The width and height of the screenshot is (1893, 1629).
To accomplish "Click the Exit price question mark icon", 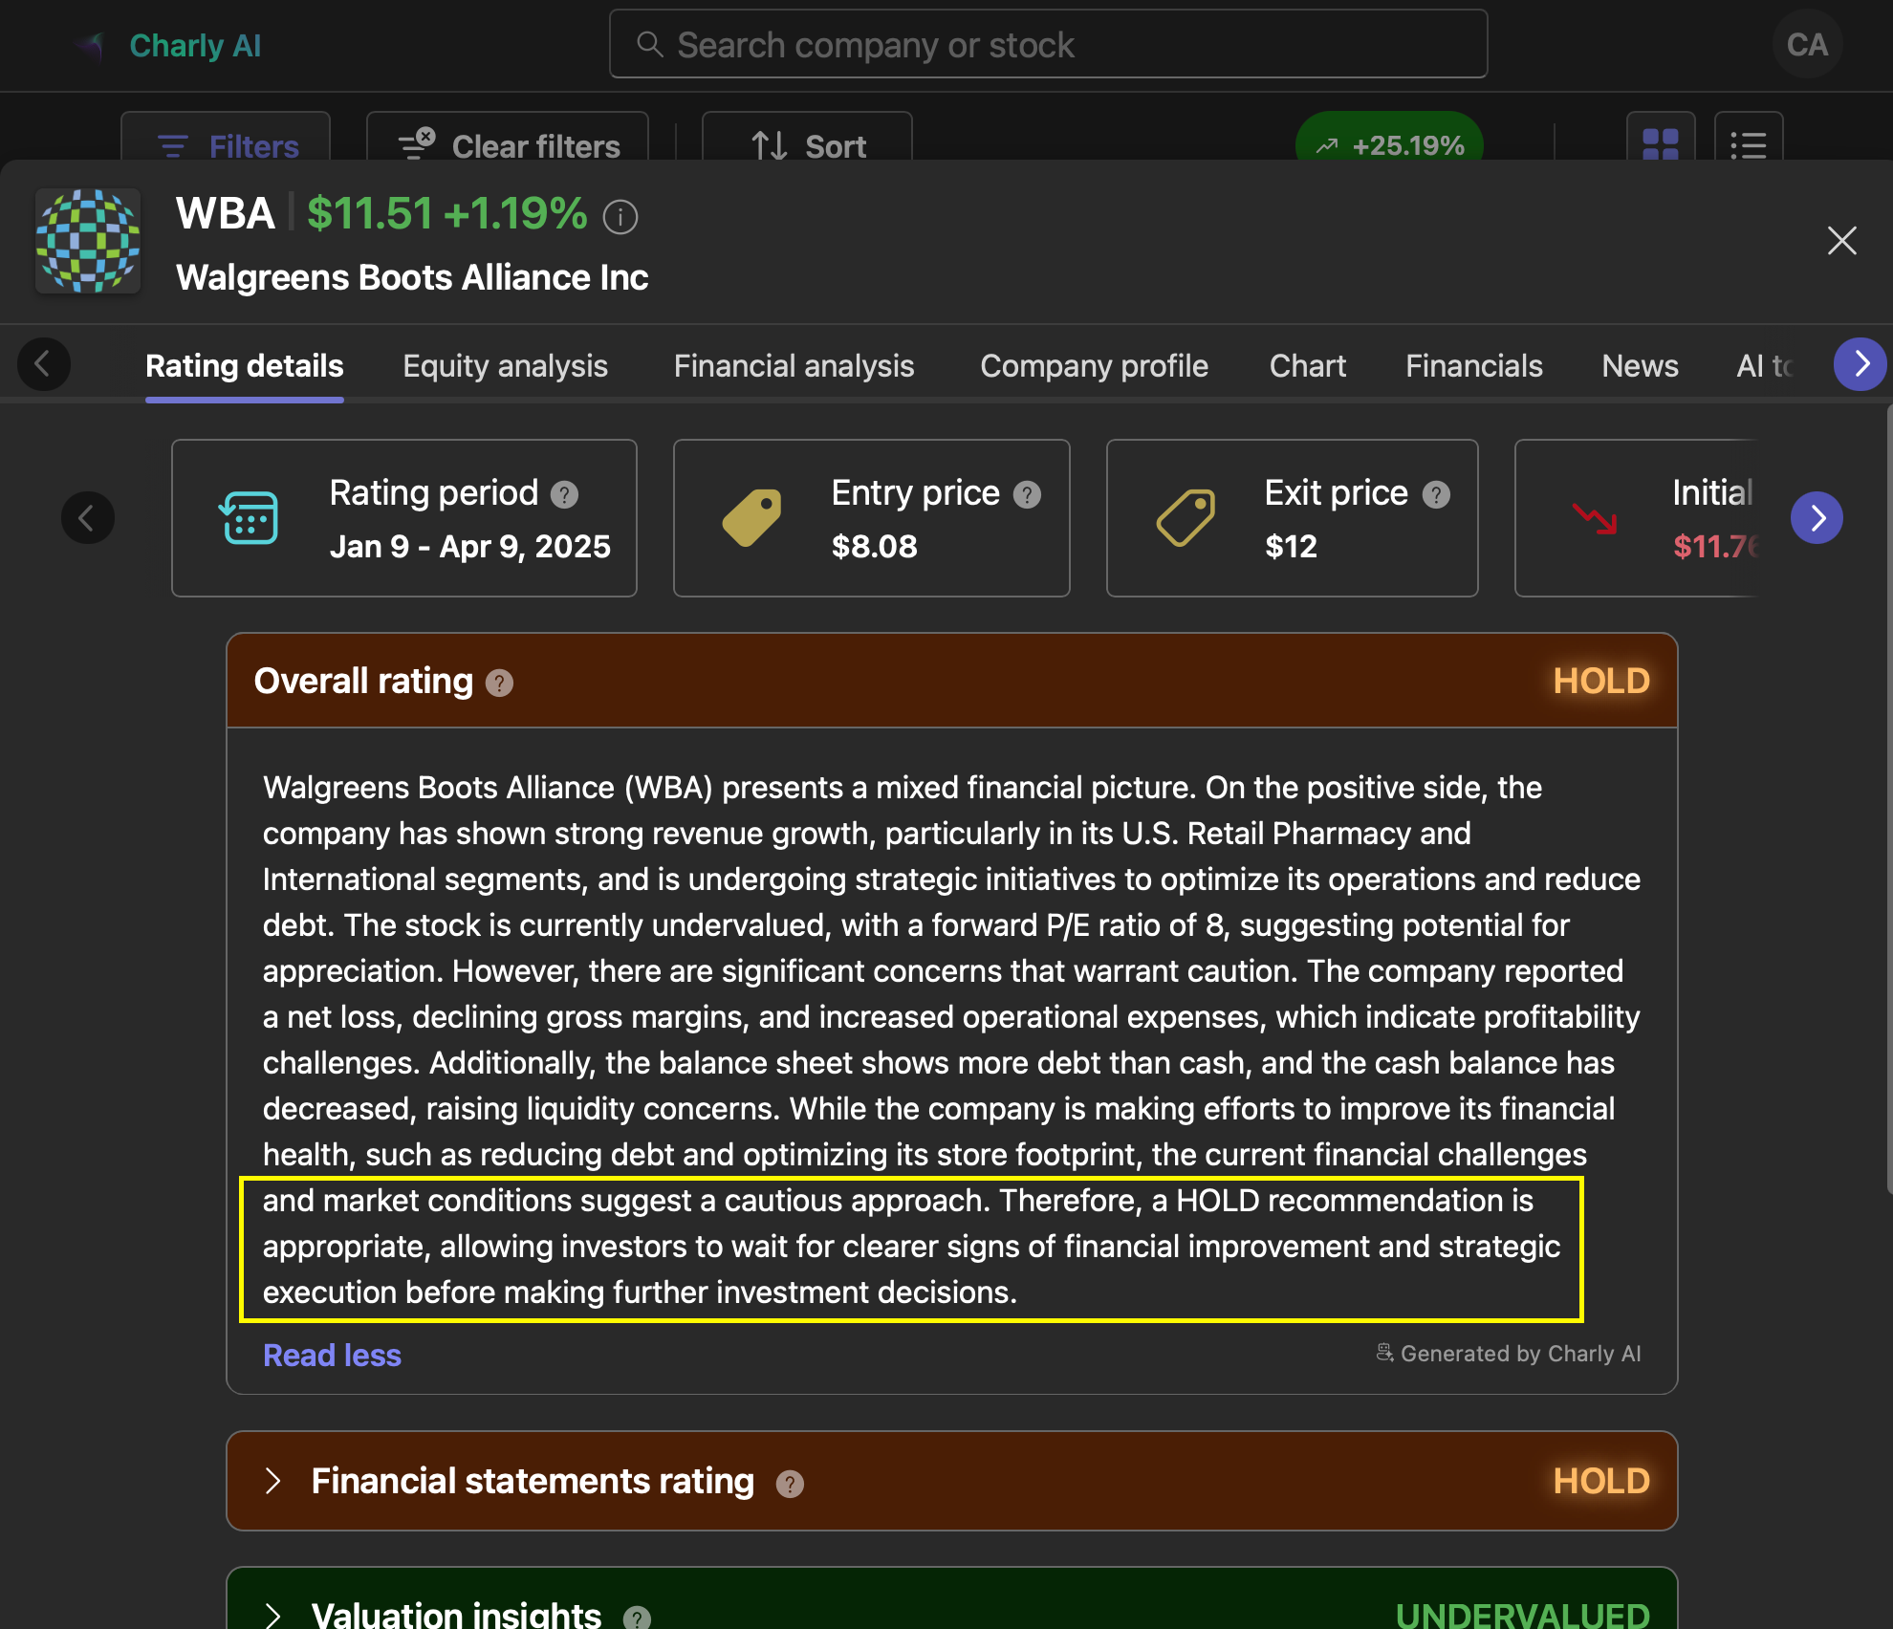I will (x=1436, y=494).
